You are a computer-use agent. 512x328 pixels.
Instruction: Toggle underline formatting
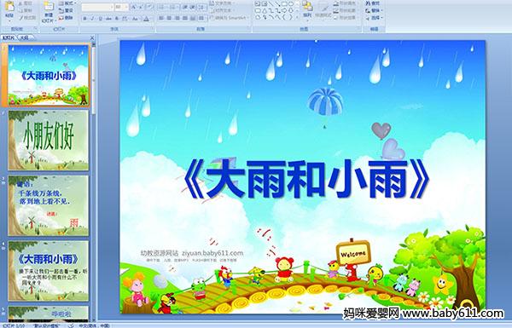[x=100, y=19]
